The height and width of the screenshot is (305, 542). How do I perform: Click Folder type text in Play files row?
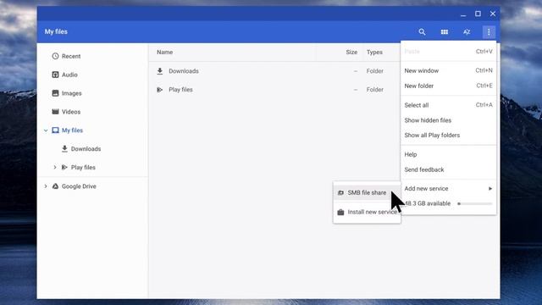(x=374, y=90)
